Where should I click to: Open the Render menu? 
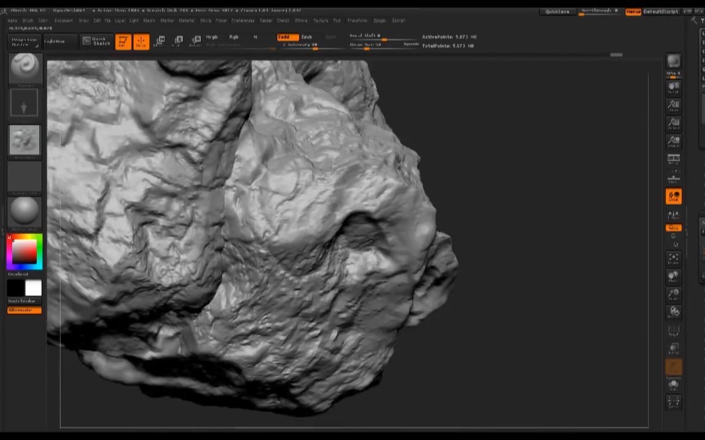click(266, 21)
